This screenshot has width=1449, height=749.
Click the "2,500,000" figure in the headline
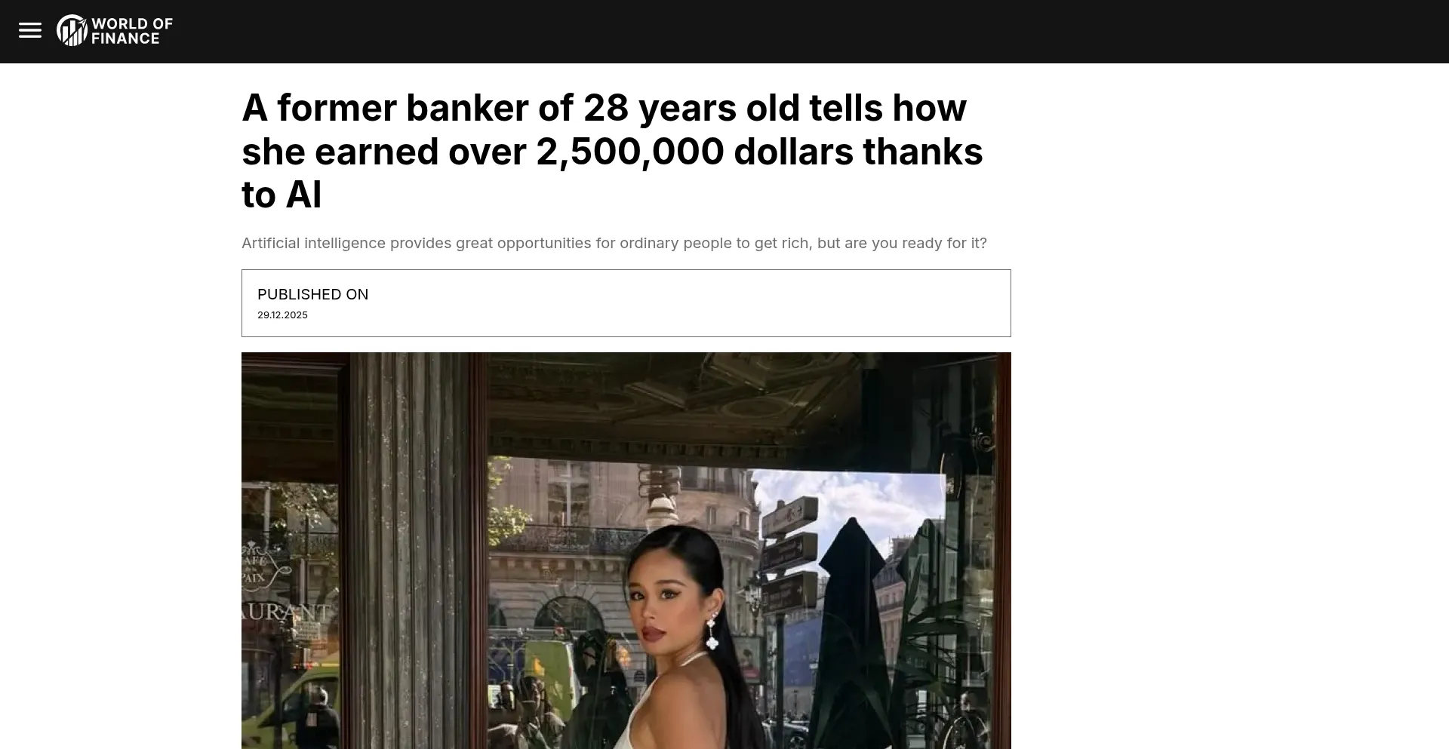630,152
